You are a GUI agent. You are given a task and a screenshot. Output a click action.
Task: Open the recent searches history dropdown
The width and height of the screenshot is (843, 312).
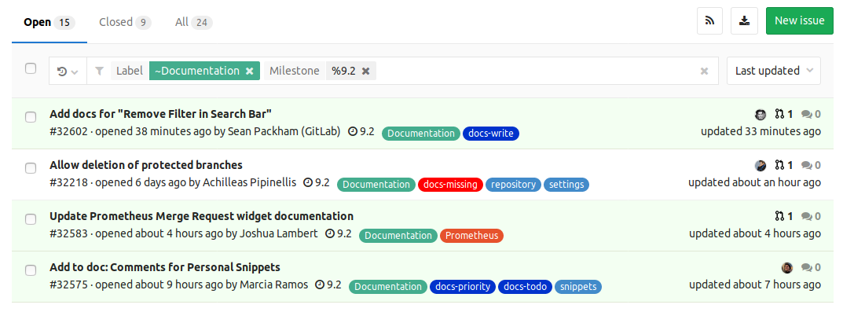(x=68, y=71)
